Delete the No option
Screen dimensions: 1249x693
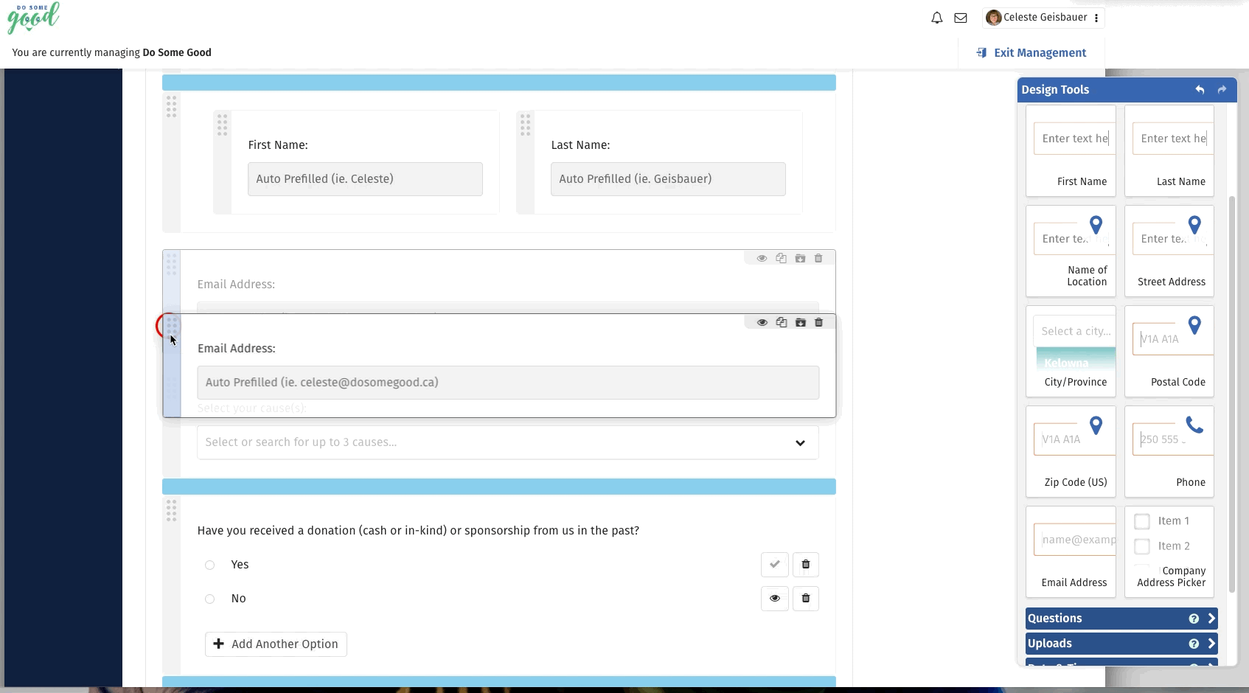806,599
